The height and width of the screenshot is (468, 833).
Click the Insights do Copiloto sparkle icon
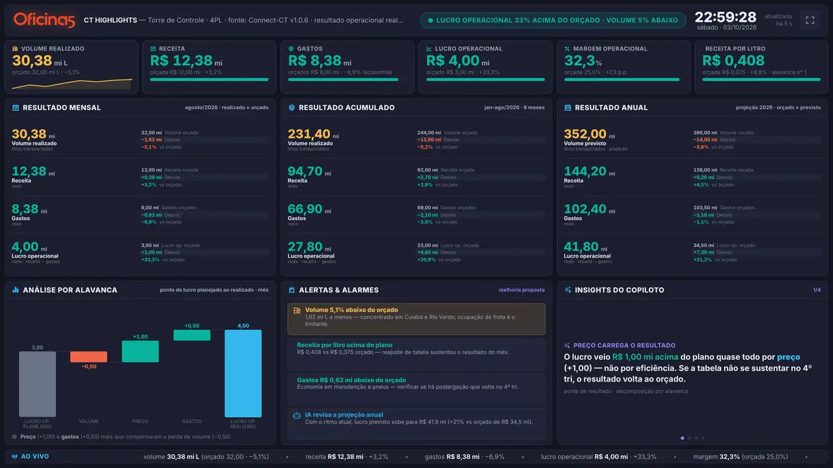(x=567, y=290)
